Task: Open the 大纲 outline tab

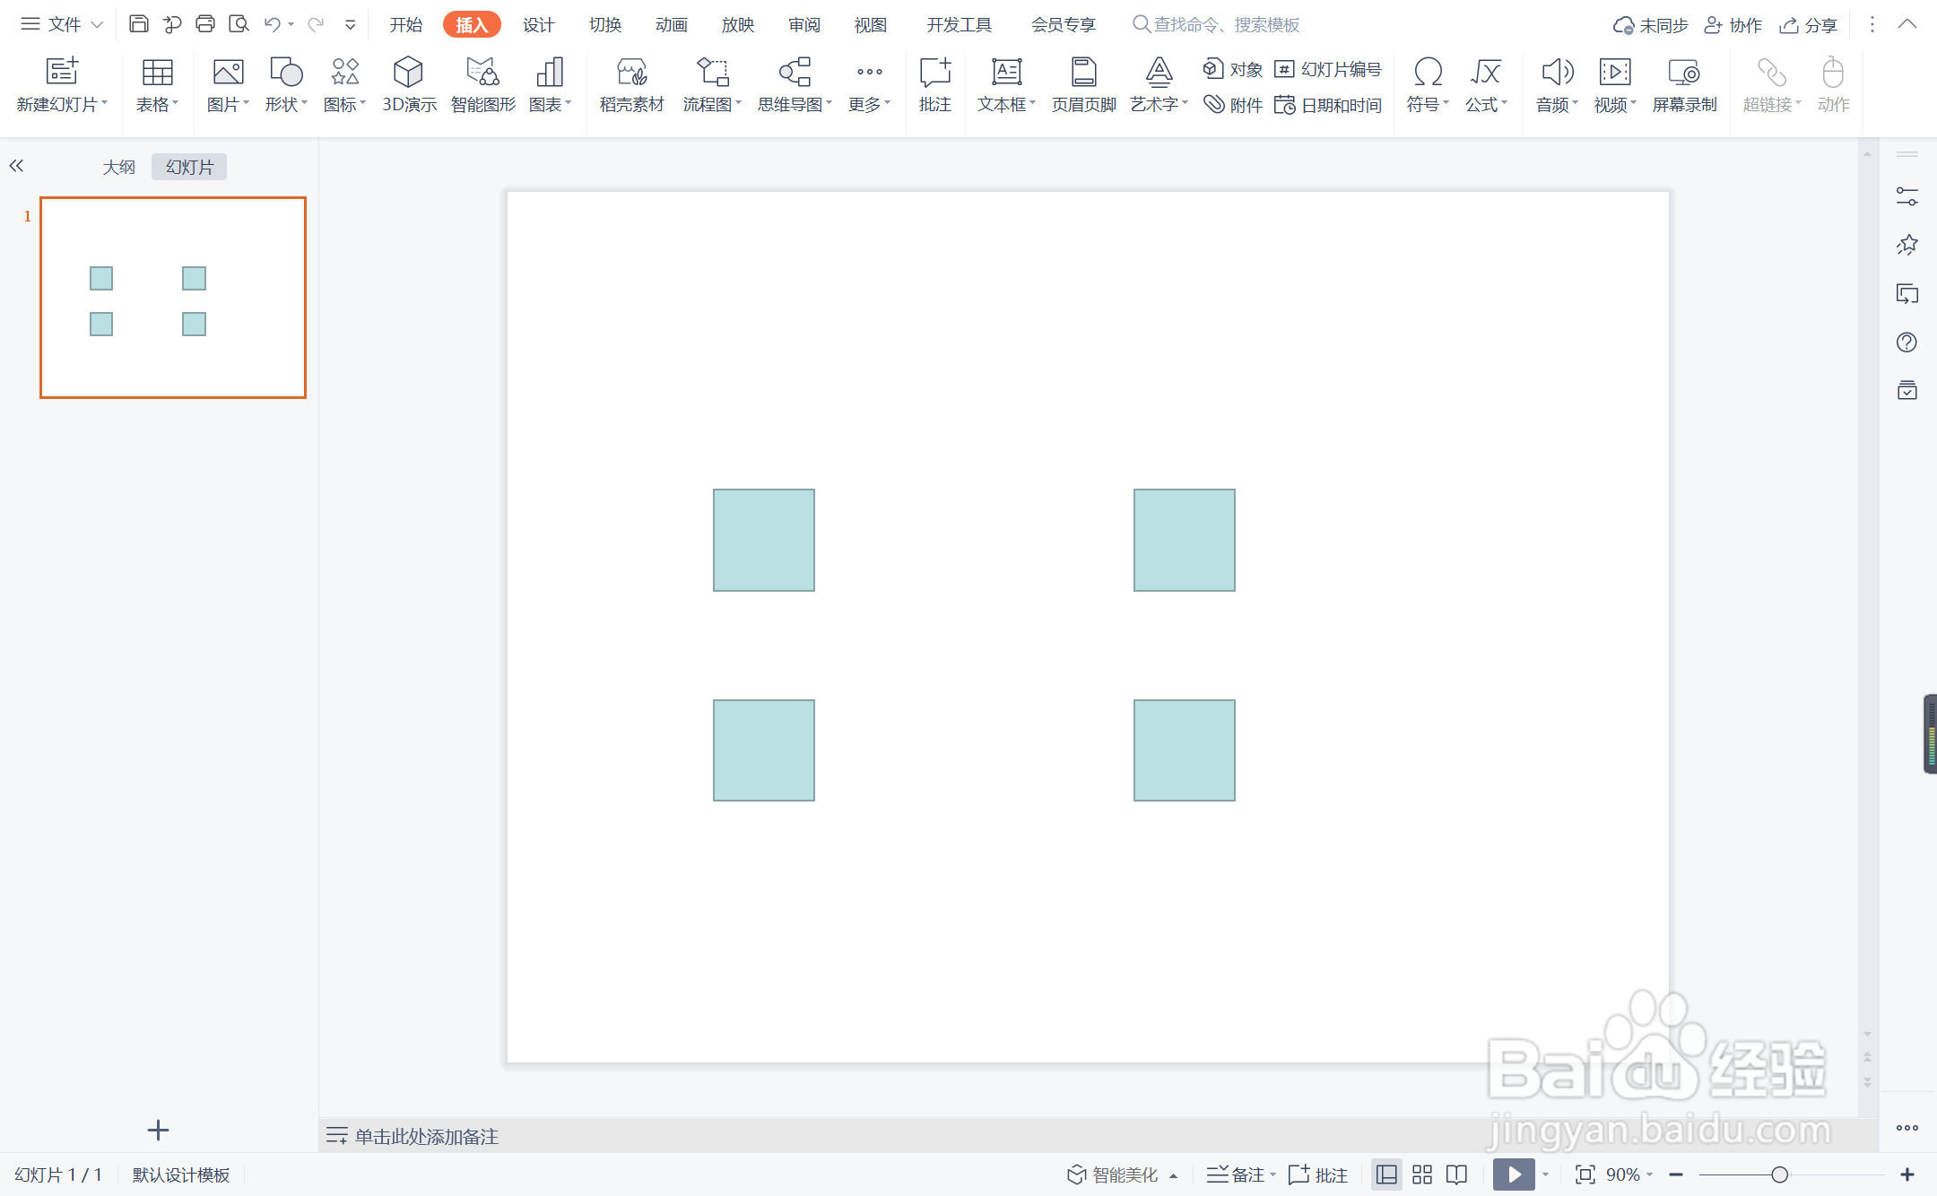Action: 118,167
